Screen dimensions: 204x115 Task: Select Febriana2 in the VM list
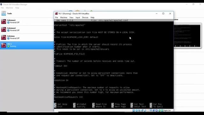coord(27,29)
